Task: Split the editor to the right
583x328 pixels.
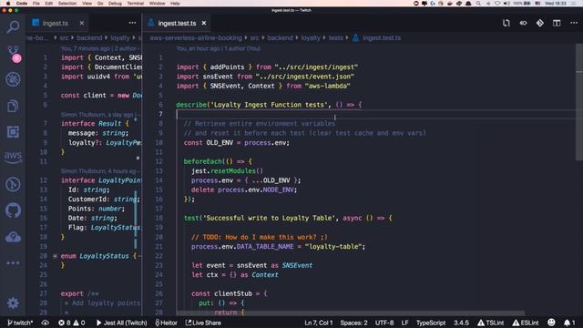Action: (557, 23)
